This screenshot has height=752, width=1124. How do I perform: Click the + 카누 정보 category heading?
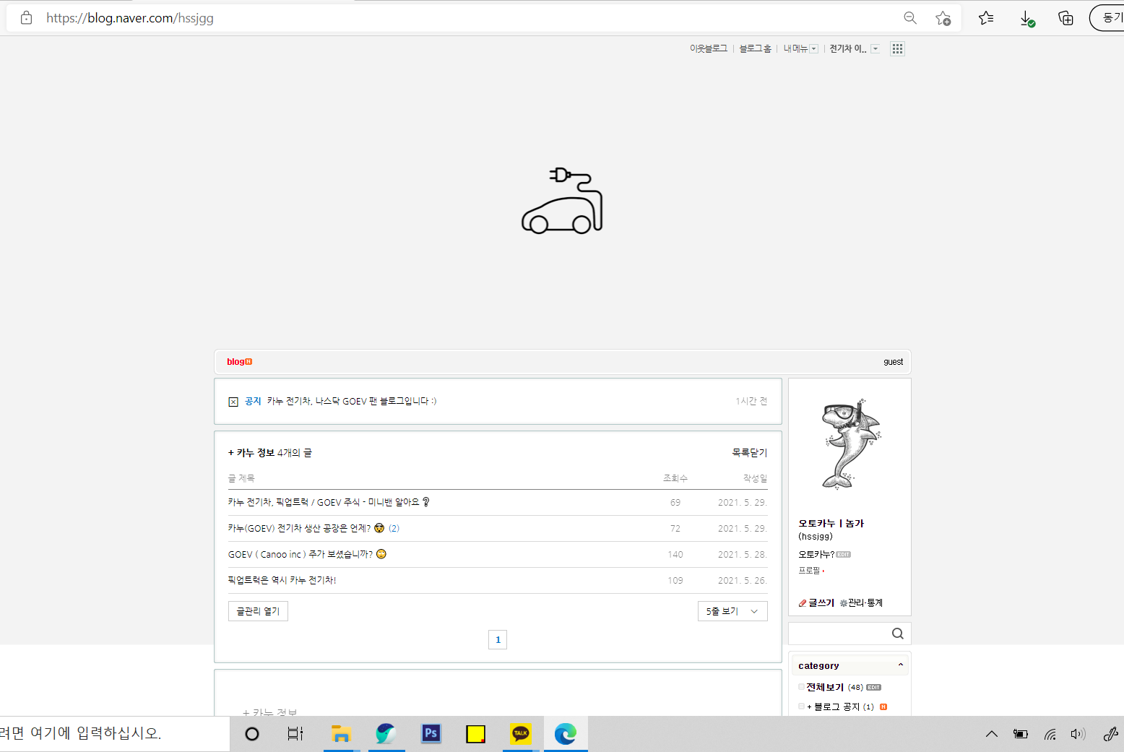(251, 453)
